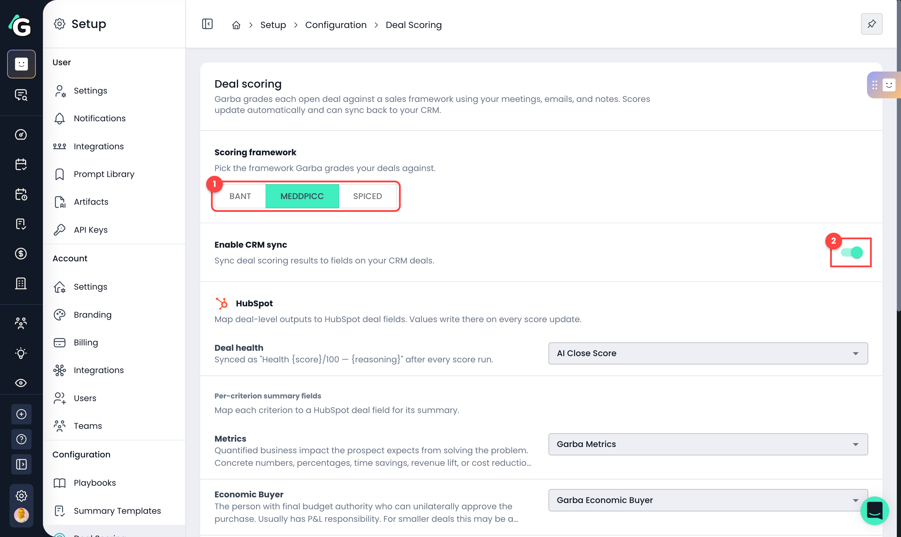Open the chat search icon in left rail
This screenshot has height=537, width=901.
[x=21, y=95]
